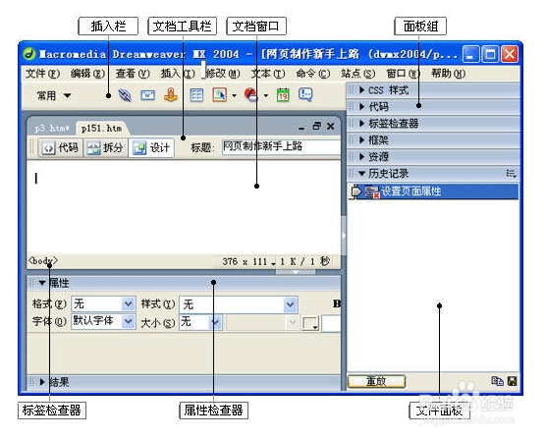The width and height of the screenshot is (547, 439).
Task: Insert an email link using envelope icon
Action: coord(148,95)
